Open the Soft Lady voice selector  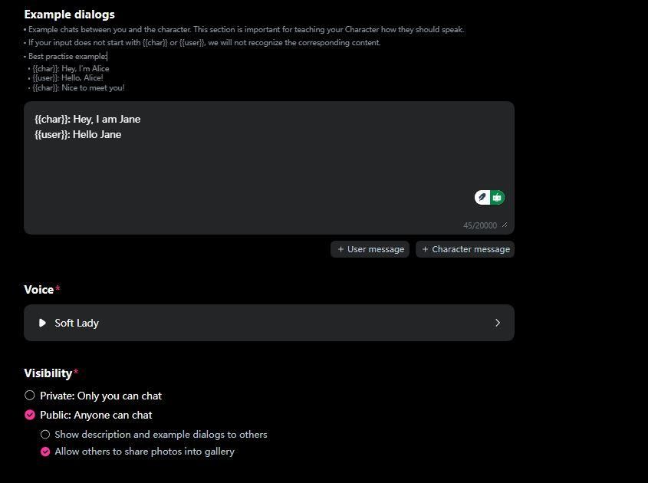268,323
